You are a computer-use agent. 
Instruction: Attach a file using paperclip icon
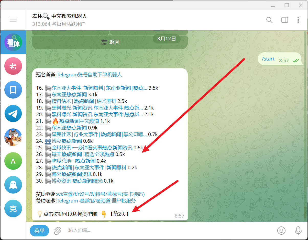(58, 231)
